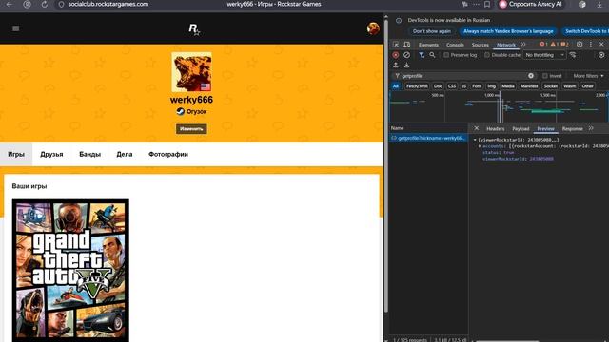Click the Steam icon next to Огузок
609x342 pixels.
point(180,111)
